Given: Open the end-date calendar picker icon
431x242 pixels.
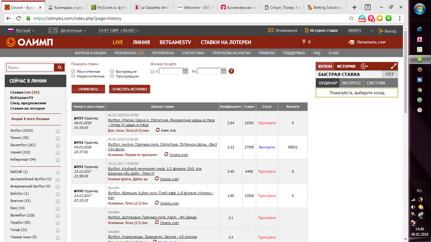Looking at the screenshot, I should (223, 71).
